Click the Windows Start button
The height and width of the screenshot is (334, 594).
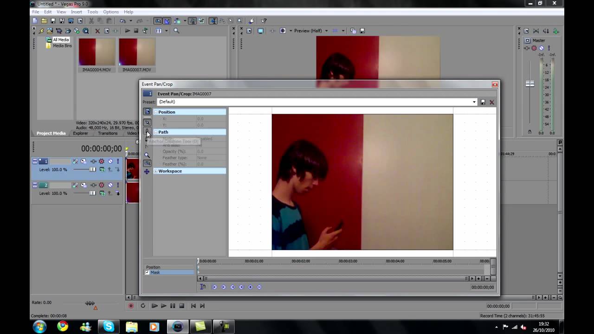[x=39, y=327]
